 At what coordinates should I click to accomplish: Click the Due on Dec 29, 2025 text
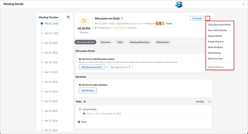point(112,114)
